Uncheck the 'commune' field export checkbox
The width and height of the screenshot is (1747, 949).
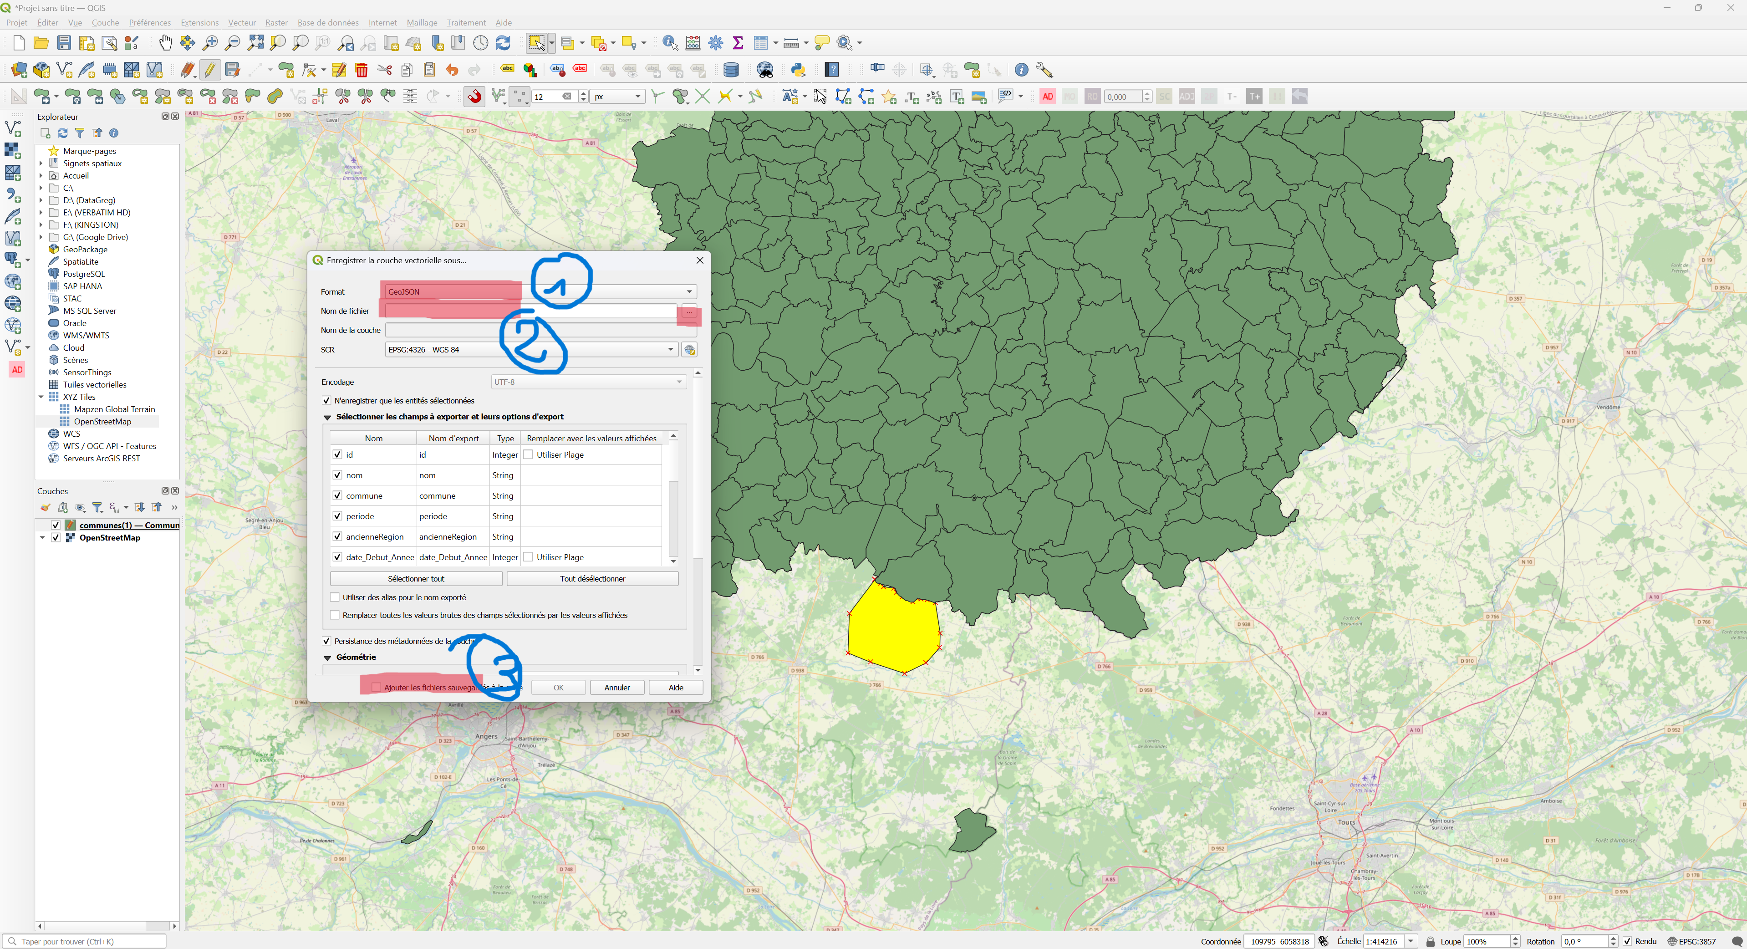click(x=338, y=496)
